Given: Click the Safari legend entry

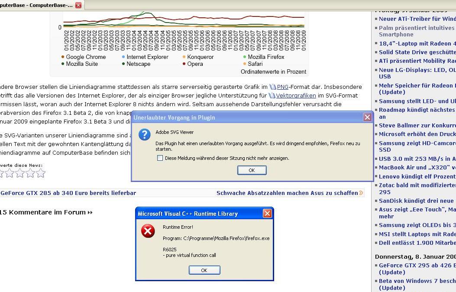Looking at the screenshot, I should (253, 64).
